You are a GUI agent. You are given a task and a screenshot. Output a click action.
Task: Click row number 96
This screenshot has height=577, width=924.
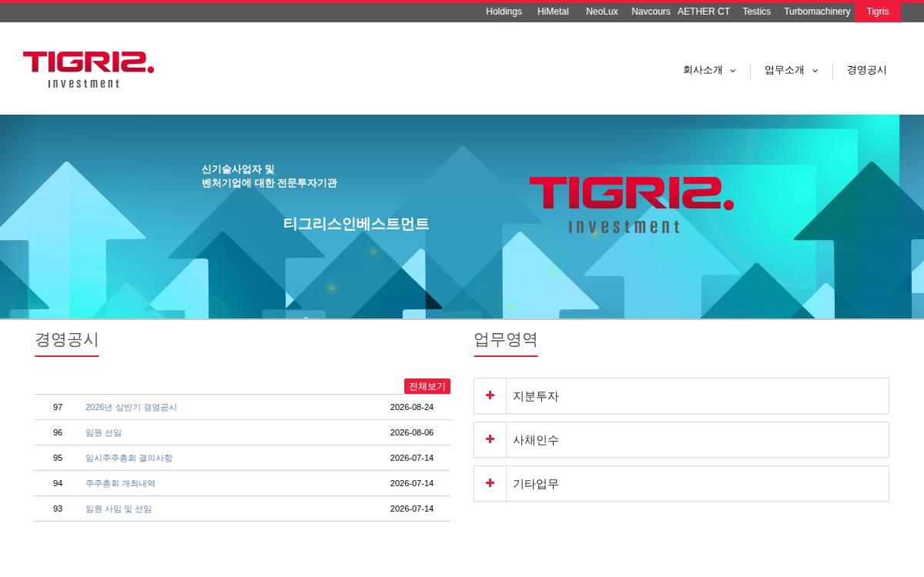coord(58,432)
